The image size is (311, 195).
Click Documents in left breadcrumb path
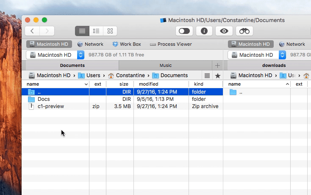point(170,75)
